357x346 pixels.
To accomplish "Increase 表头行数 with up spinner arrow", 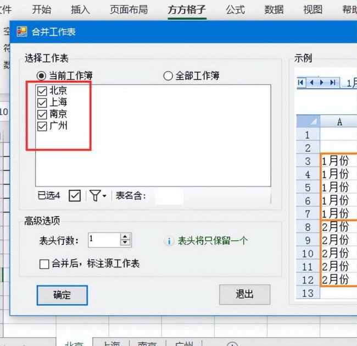I will pyautogui.click(x=125, y=237).
